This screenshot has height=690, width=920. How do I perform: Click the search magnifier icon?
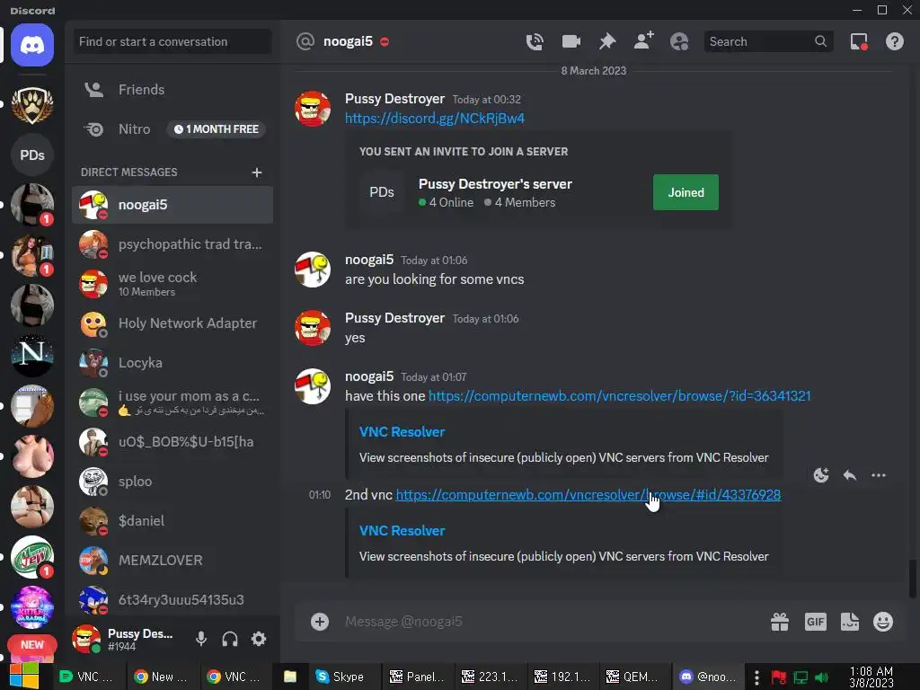[x=820, y=41]
